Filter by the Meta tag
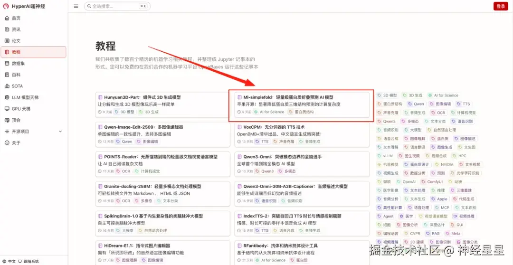Screen dimensions: 513x265 click(x=453, y=234)
